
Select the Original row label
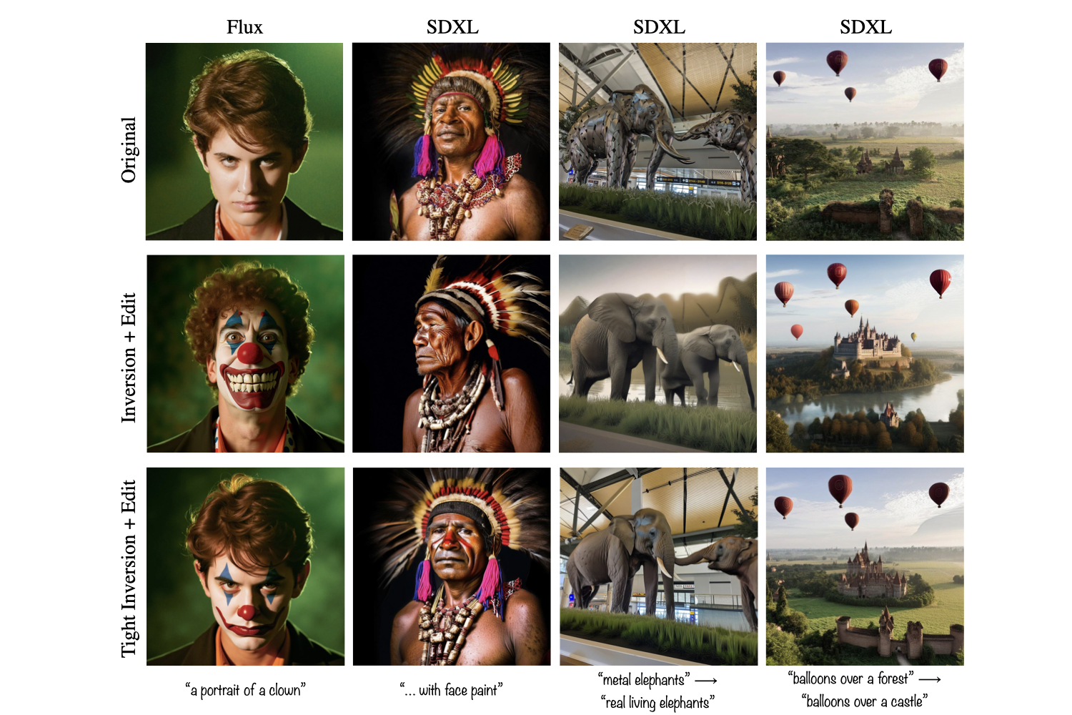click(x=129, y=150)
